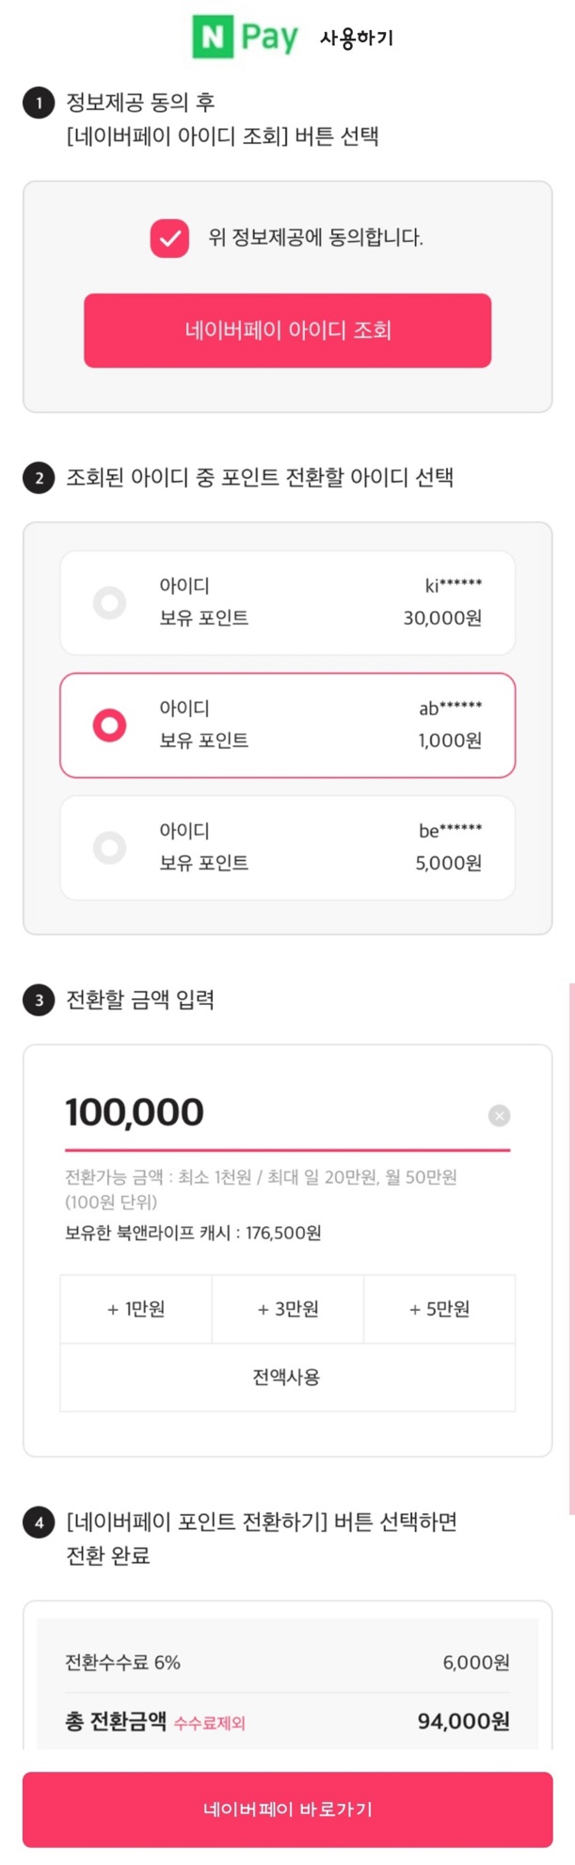
Task: Click the step 1 number badge
Action: [39, 103]
